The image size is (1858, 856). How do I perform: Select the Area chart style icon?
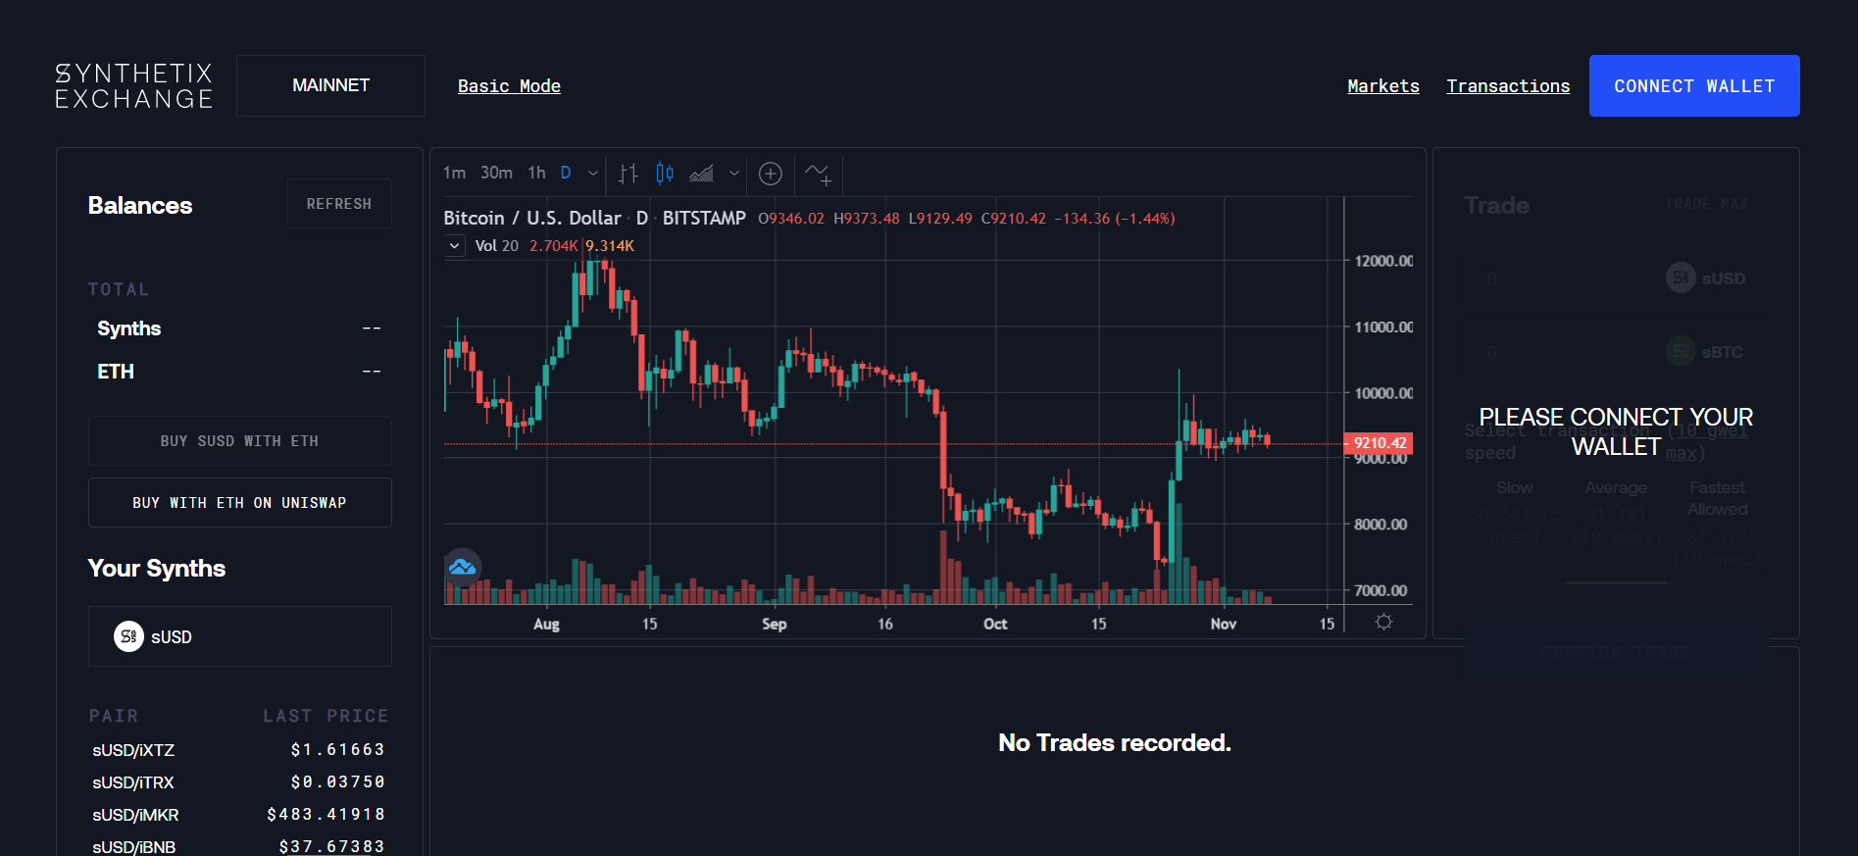pos(701,174)
